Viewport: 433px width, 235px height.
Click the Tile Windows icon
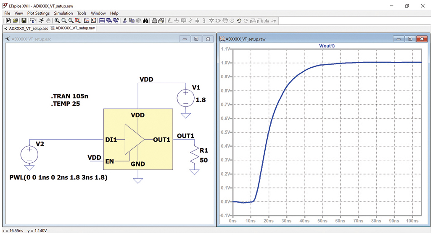(x=102, y=21)
